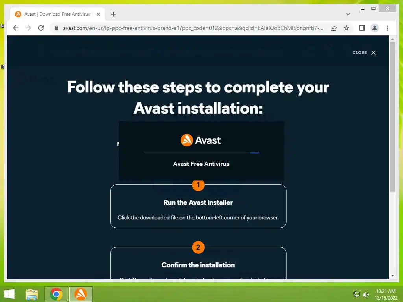
Task: Click the scrollbar down arrow
Action: [x=392, y=276]
